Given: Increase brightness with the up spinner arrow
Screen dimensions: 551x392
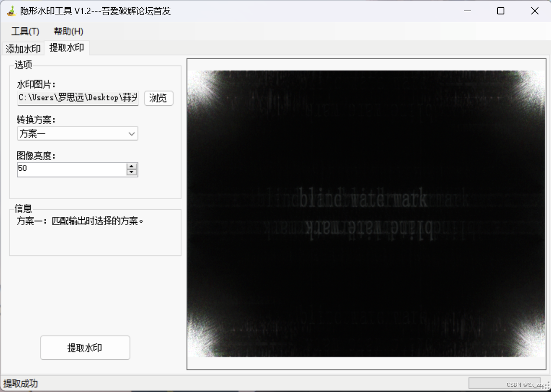Looking at the screenshot, I should pos(132,166).
